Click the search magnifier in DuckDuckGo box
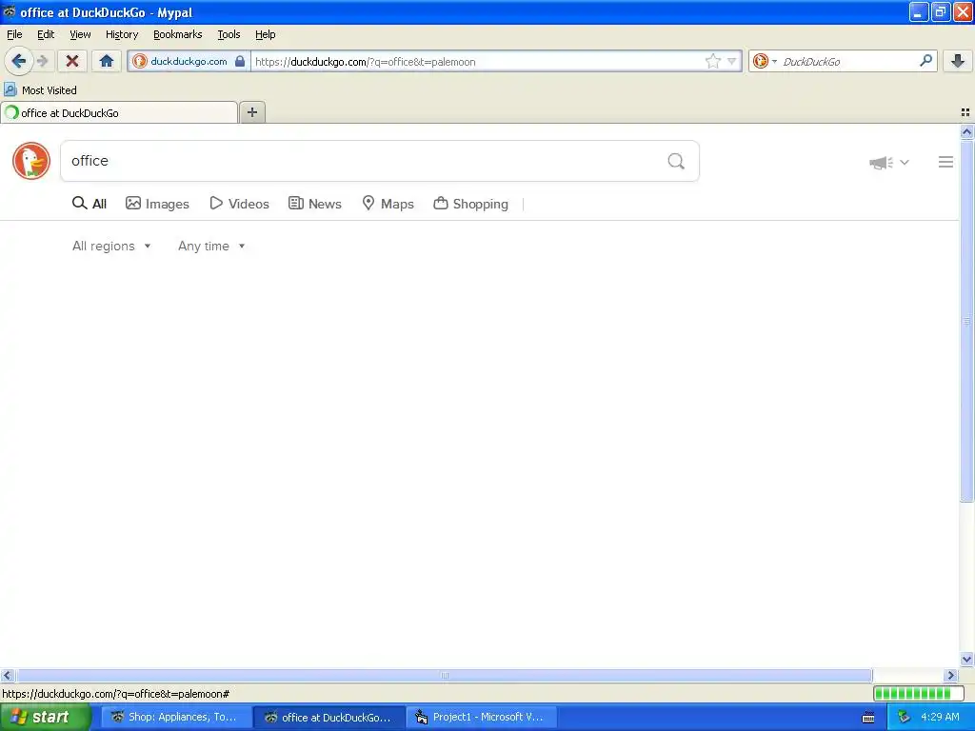Image resolution: width=975 pixels, height=731 pixels. coord(676,162)
